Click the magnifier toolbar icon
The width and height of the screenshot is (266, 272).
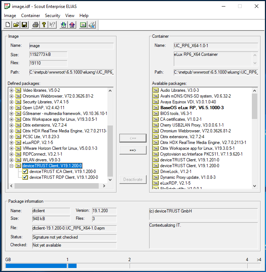coord(92,25)
